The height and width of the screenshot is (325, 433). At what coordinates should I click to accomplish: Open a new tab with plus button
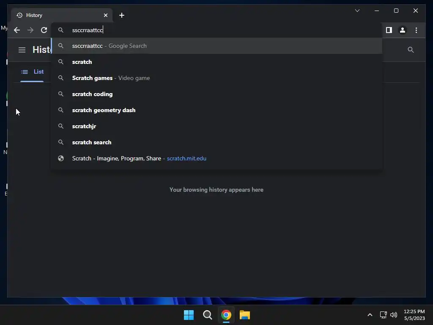(x=122, y=15)
